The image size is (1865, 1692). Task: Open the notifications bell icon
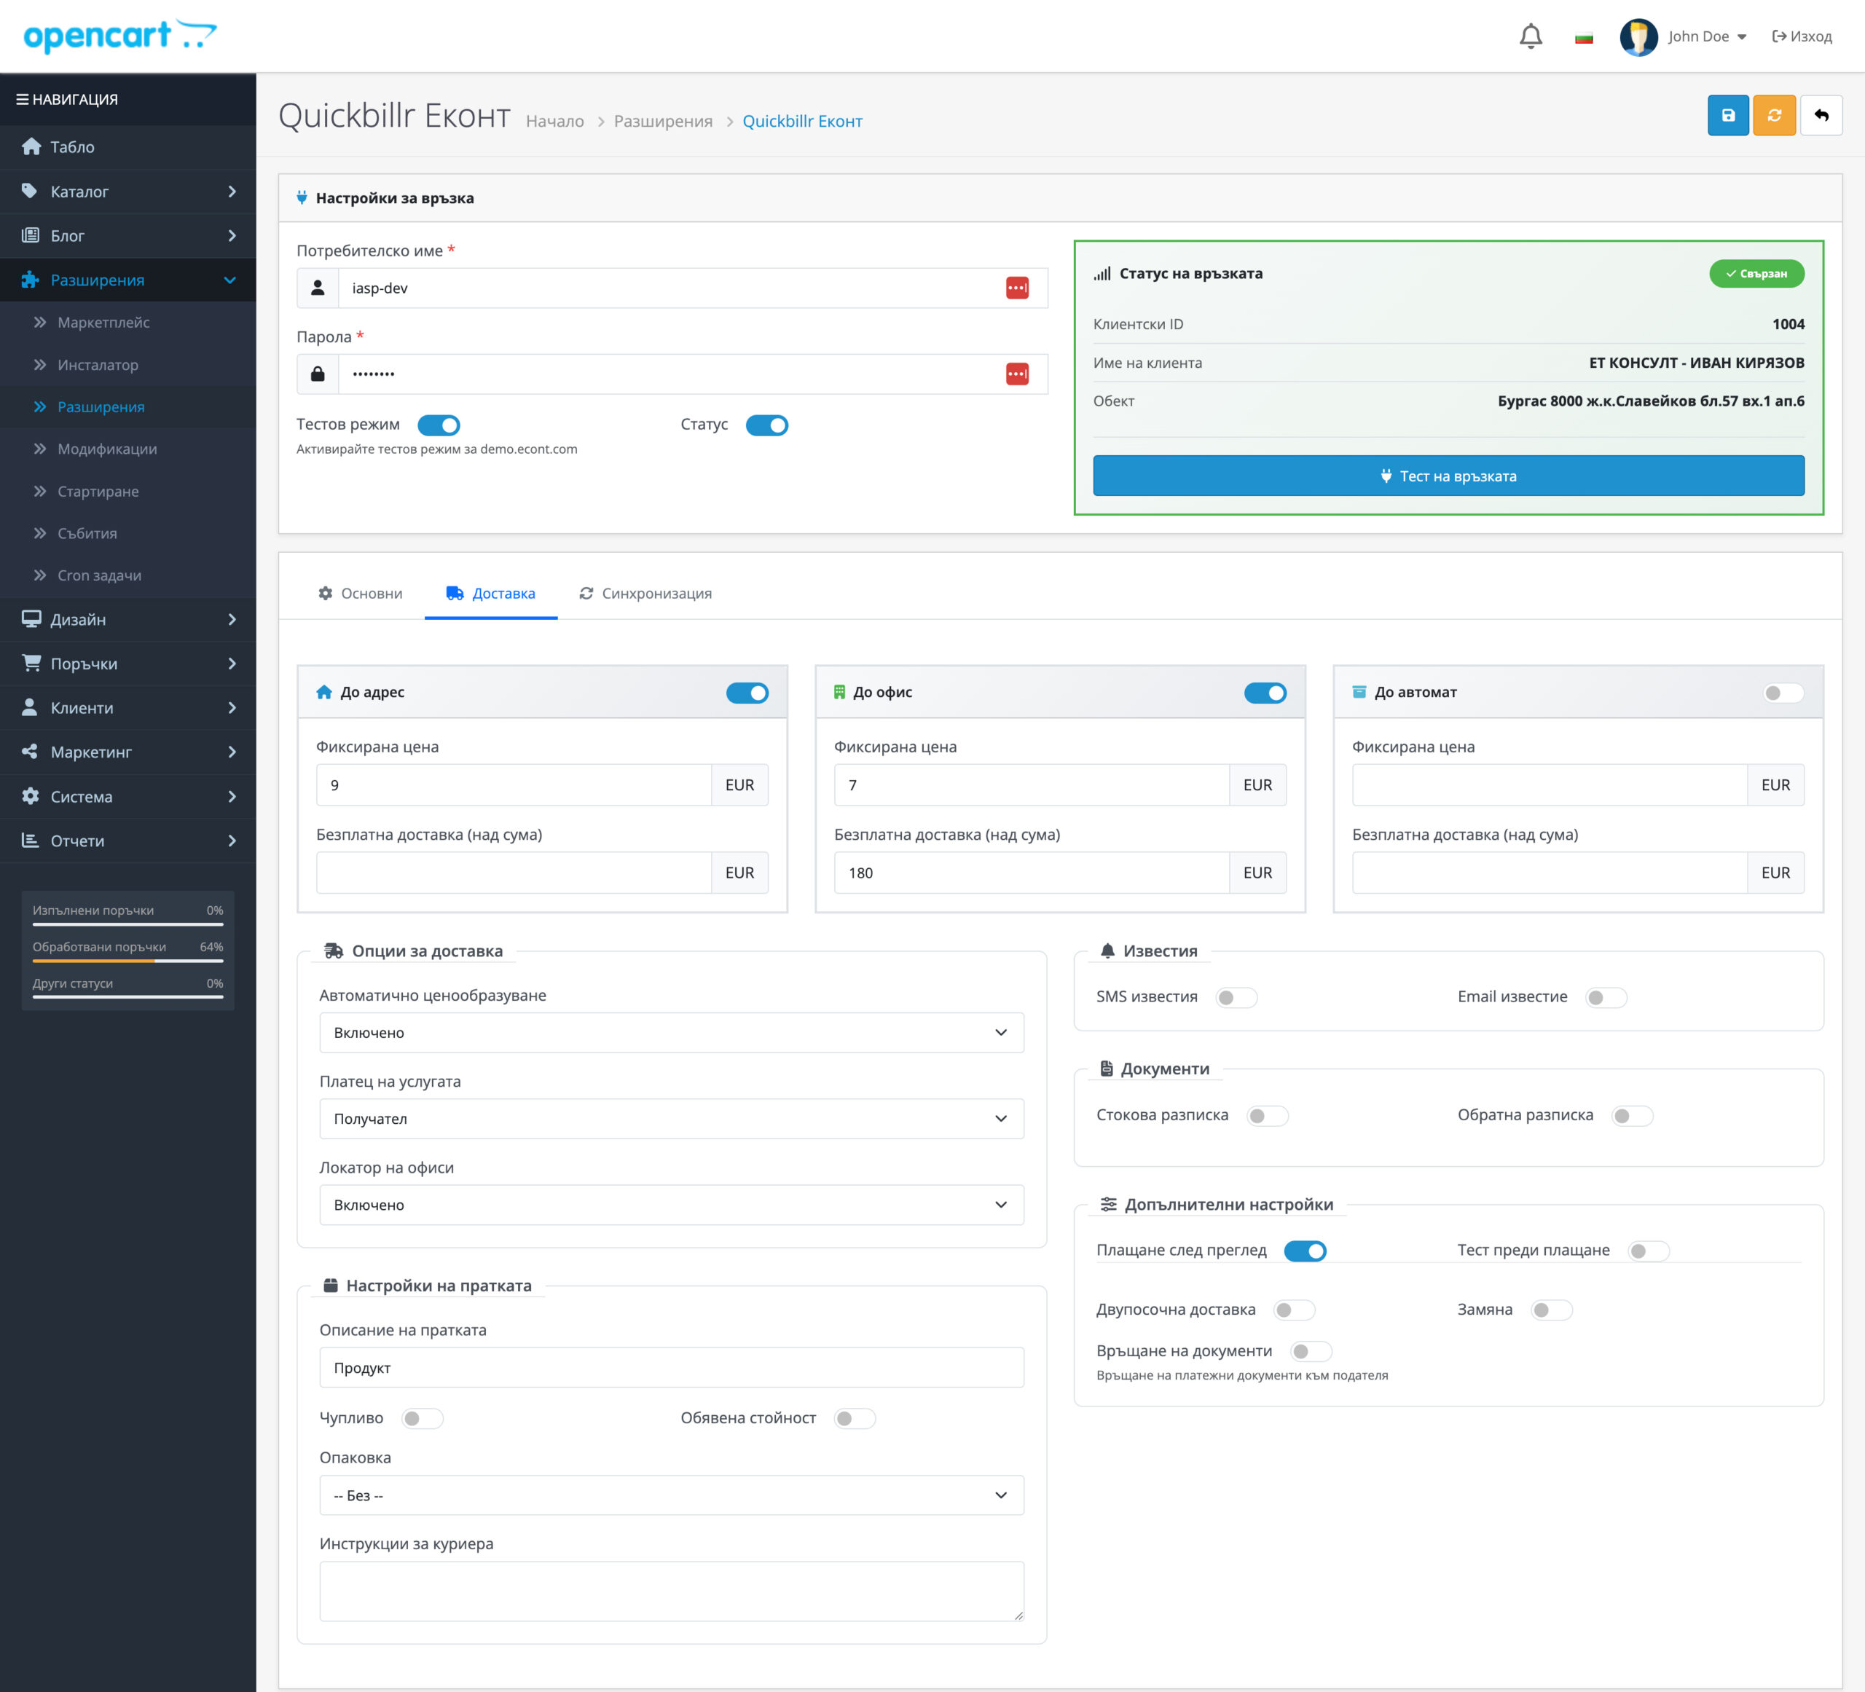(x=1530, y=37)
